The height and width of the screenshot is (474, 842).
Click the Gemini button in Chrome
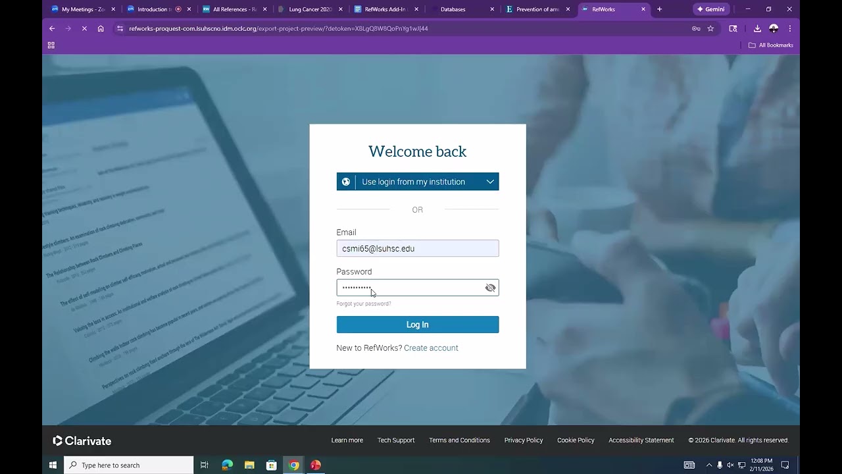[x=711, y=9]
